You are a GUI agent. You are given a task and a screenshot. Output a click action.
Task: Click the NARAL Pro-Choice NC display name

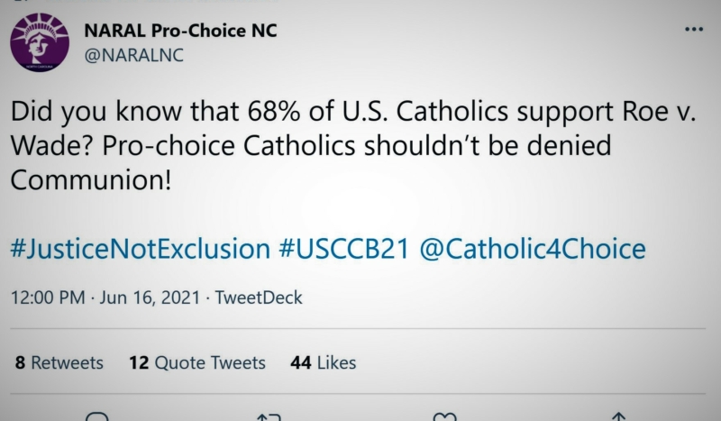click(181, 31)
